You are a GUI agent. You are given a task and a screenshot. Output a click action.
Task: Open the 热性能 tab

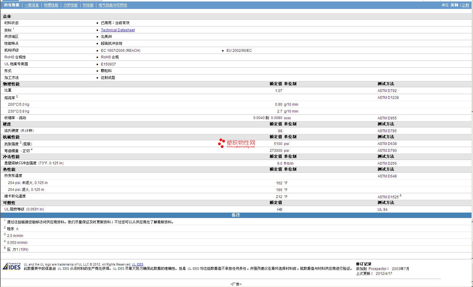[88, 5]
